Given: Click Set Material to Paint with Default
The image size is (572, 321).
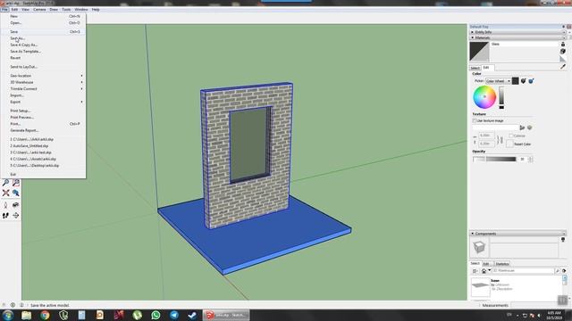Looking at the screenshot, I should [563, 59].
